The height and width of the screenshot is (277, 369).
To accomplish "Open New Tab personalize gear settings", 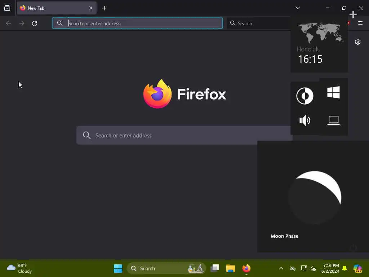I will click(x=358, y=42).
